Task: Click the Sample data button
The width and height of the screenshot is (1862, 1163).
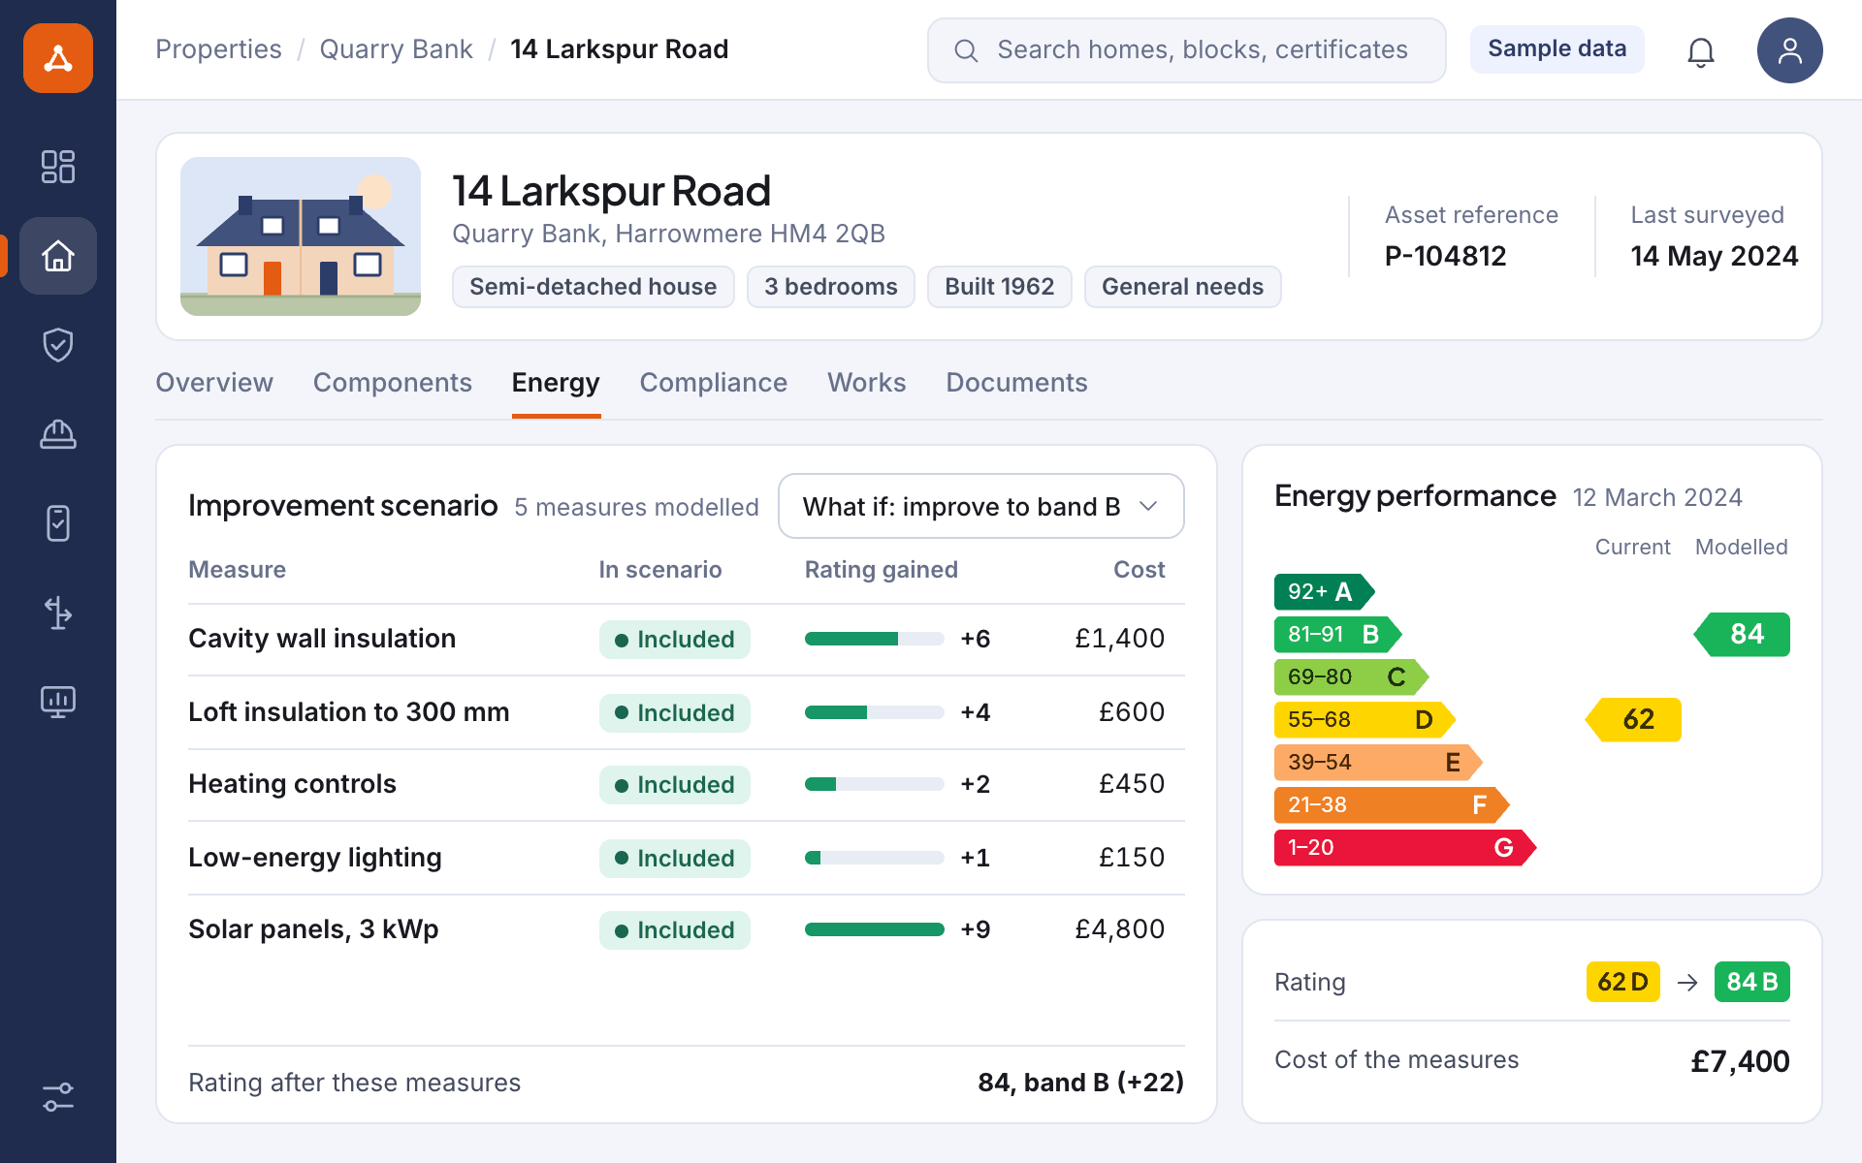Action: pos(1557,48)
